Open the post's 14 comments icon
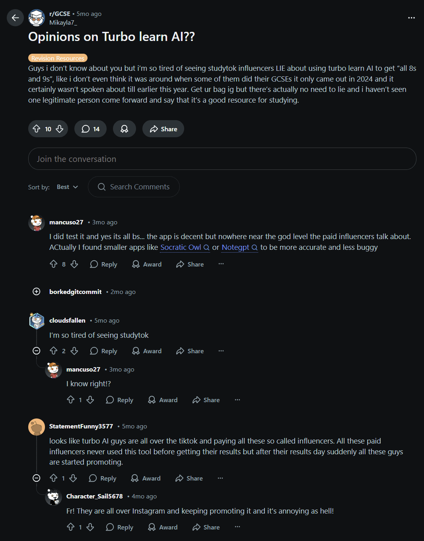The image size is (424, 541). [90, 129]
